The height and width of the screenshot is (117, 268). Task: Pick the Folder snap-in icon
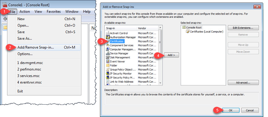[108, 65]
